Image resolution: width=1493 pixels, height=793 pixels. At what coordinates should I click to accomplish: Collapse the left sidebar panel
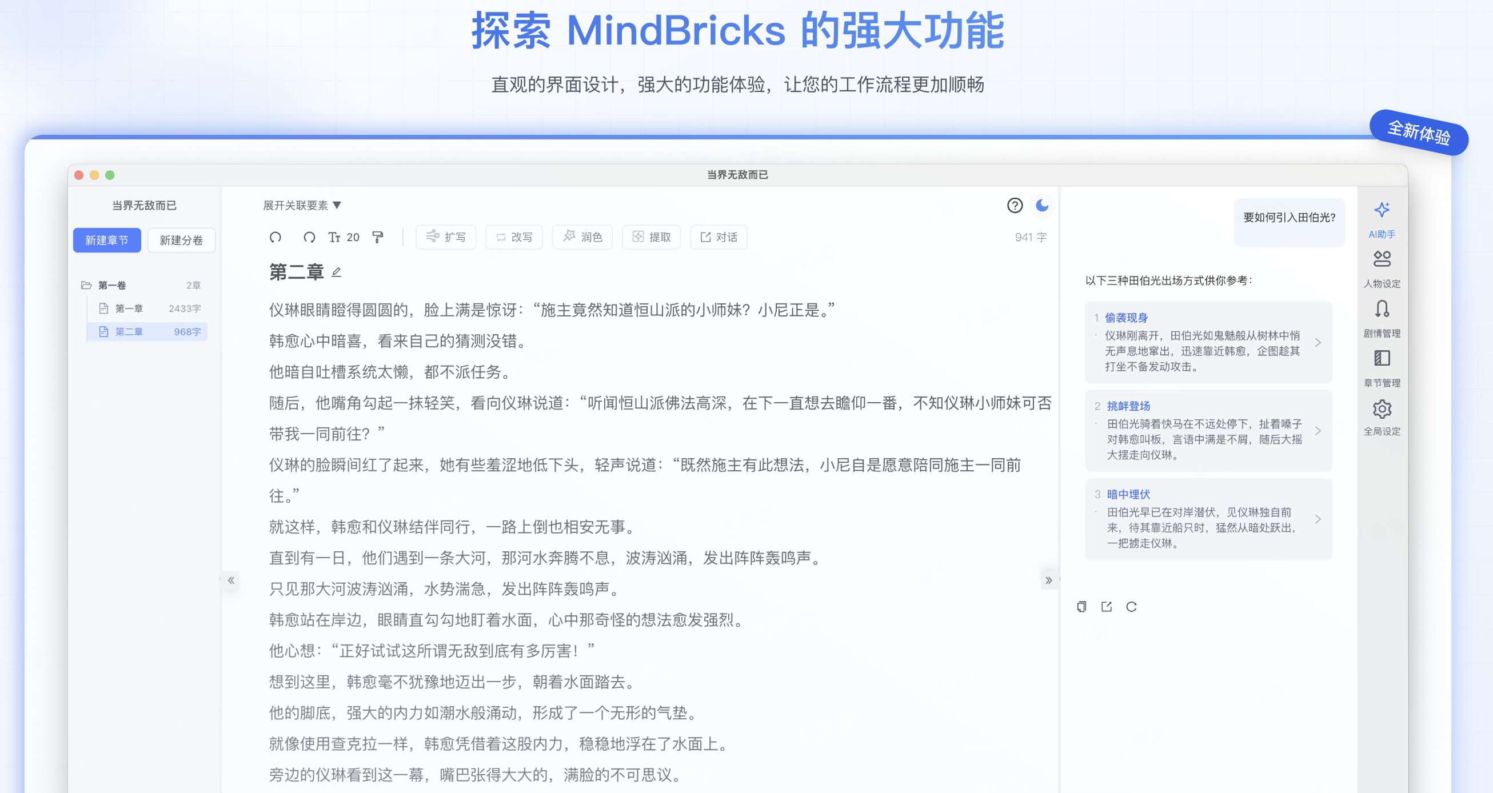[x=231, y=580]
